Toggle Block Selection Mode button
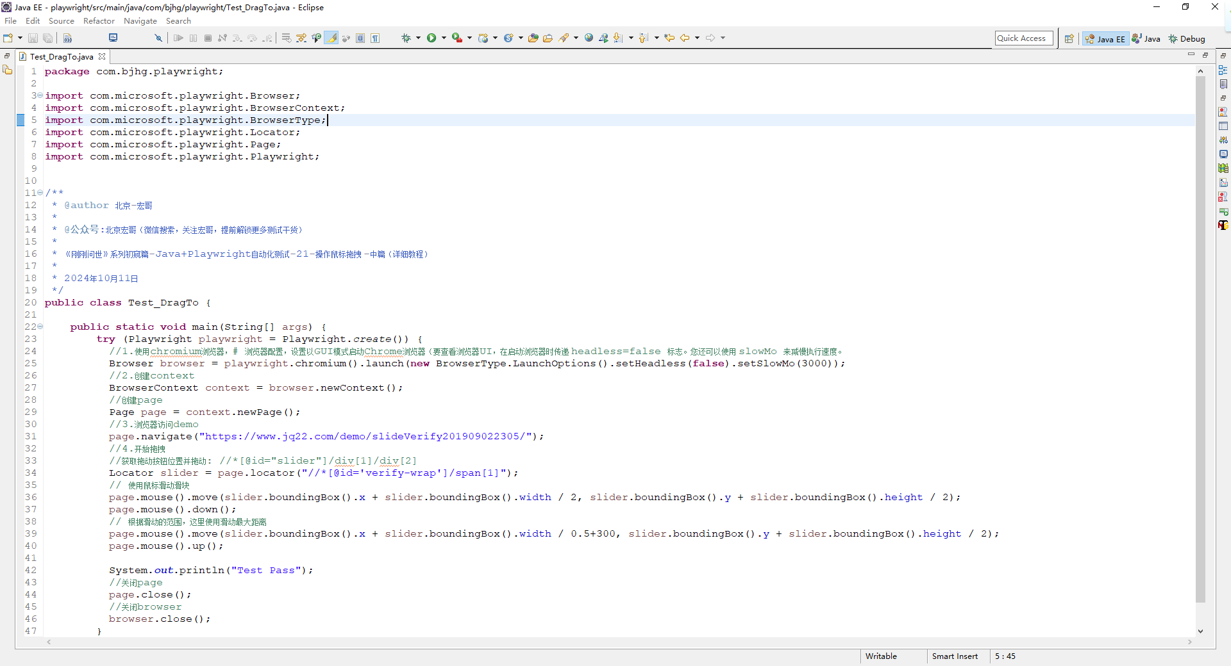1231x666 pixels. pyautogui.click(x=360, y=38)
